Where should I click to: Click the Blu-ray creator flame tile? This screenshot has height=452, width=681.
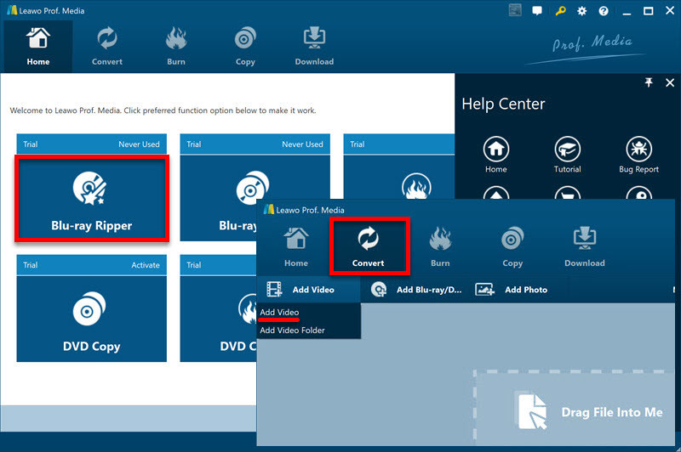point(398,178)
